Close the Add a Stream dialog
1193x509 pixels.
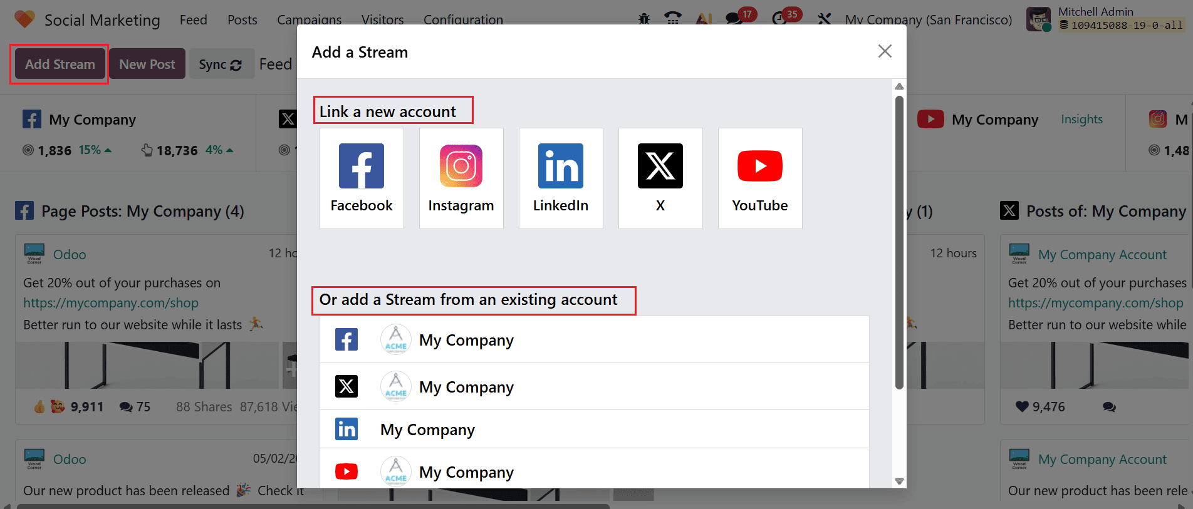pos(885,51)
